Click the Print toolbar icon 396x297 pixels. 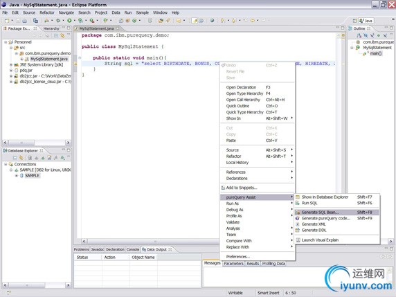coord(24,21)
